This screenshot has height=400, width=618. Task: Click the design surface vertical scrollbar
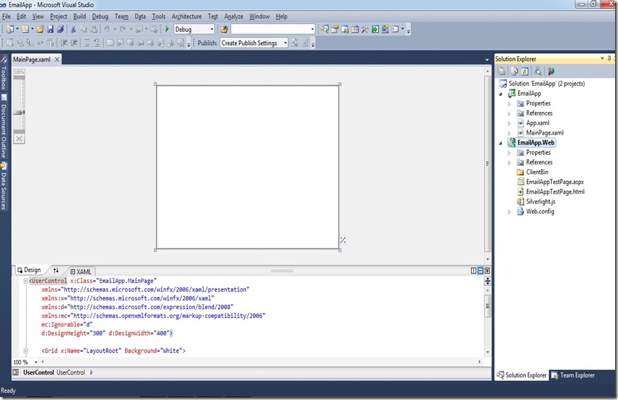488,164
